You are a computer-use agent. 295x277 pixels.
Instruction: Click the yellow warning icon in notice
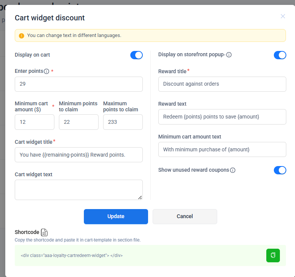(22, 36)
